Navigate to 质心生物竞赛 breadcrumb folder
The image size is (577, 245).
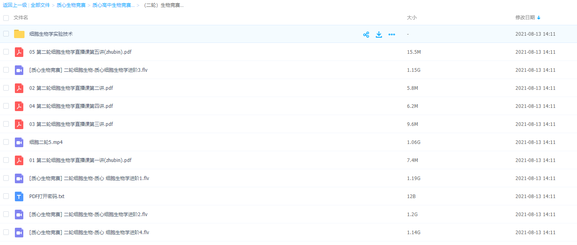click(71, 5)
